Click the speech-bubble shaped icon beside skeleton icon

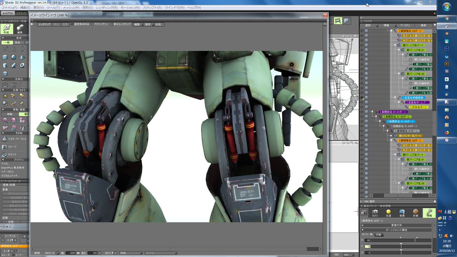(347, 21)
